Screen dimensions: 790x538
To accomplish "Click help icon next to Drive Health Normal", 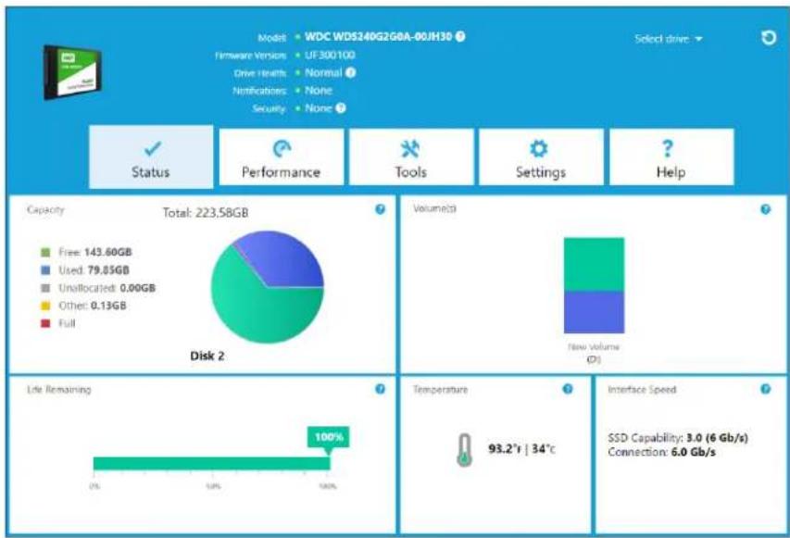I will (x=351, y=72).
